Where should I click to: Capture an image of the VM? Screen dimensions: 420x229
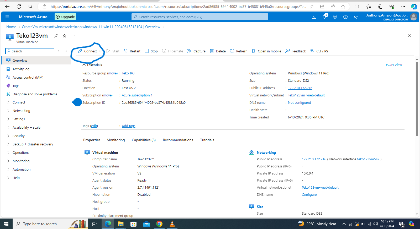point(196,51)
